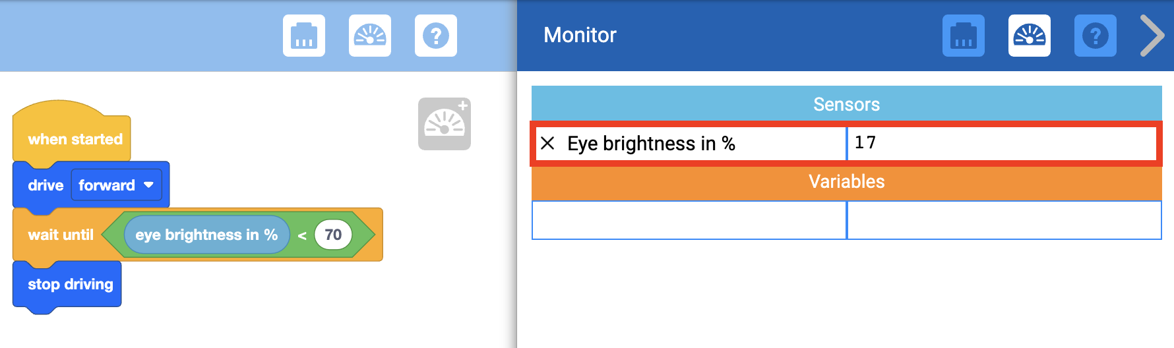
Task: Toggle the active Monitor gauge icon in header
Action: (1030, 36)
